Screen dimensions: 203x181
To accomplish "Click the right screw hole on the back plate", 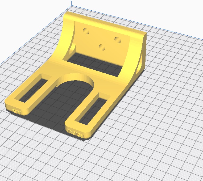I will point(117,39).
